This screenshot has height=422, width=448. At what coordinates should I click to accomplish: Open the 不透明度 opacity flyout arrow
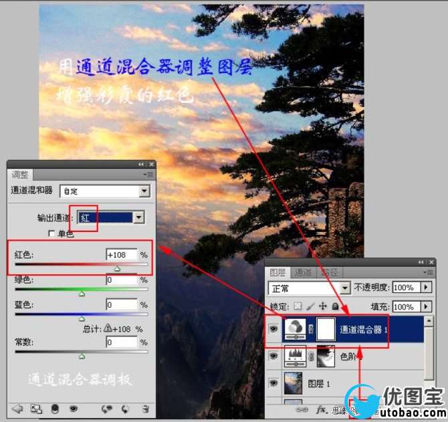425,288
